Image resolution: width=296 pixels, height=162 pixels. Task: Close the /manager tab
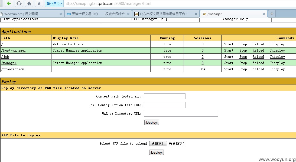264,14
